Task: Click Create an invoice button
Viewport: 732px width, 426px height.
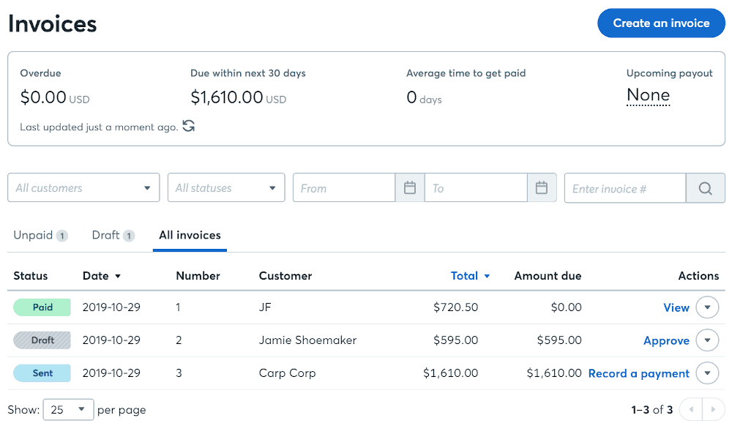Action: 661,23
